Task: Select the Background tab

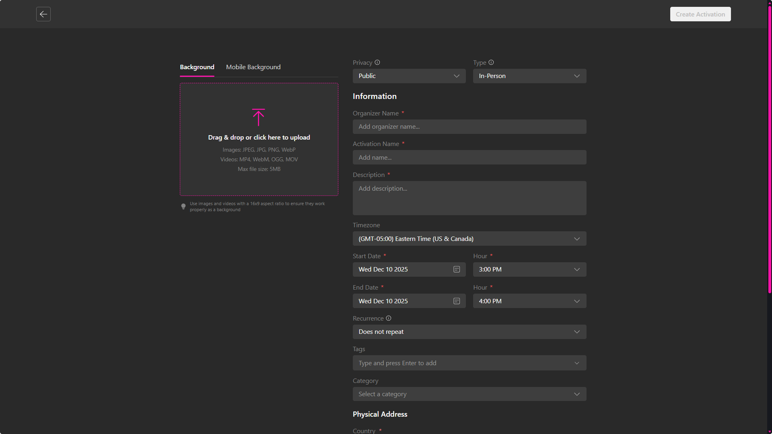Action: coord(197,67)
